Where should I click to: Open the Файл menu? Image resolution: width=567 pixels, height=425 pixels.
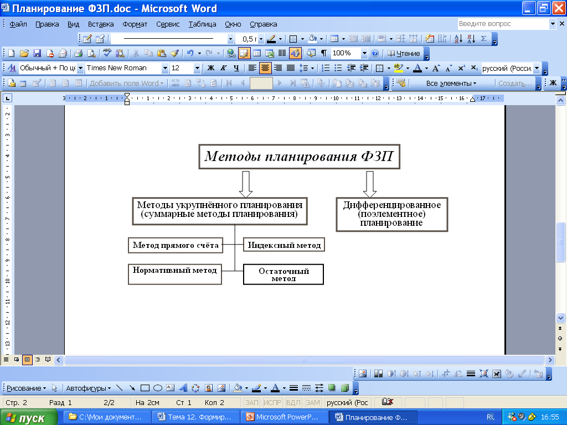(18, 24)
